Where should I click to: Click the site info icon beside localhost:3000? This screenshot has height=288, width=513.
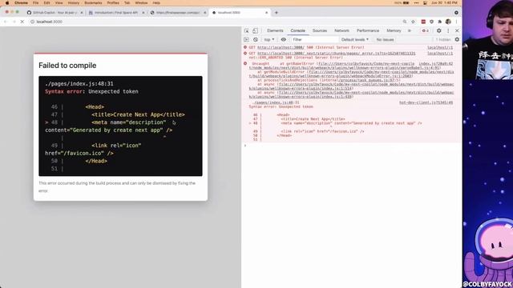coord(32,22)
